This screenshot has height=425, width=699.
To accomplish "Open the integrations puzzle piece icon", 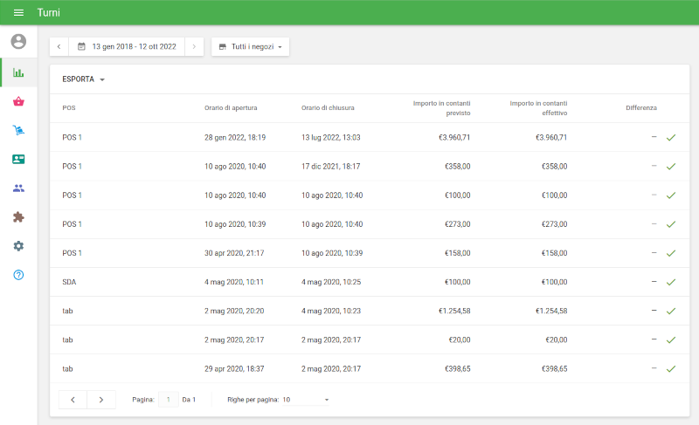I will click(x=18, y=217).
